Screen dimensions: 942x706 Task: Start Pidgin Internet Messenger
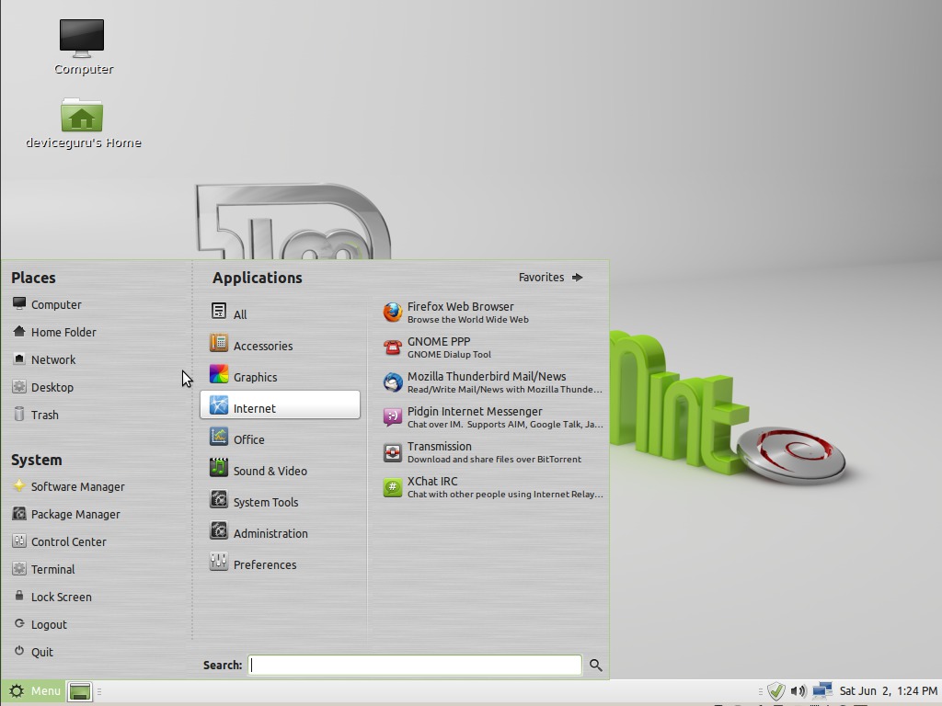[493, 416]
